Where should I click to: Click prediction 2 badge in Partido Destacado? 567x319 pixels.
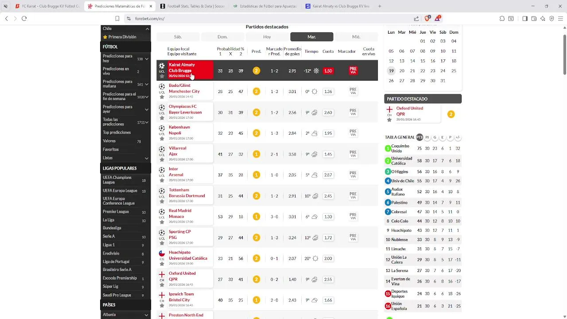tap(450, 114)
